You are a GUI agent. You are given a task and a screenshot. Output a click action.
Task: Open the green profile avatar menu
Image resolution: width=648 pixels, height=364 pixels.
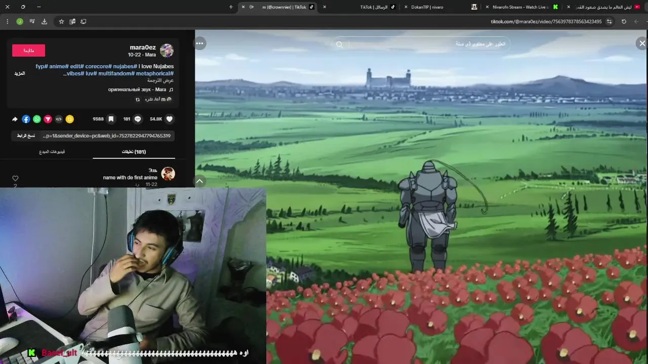click(20, 21)
